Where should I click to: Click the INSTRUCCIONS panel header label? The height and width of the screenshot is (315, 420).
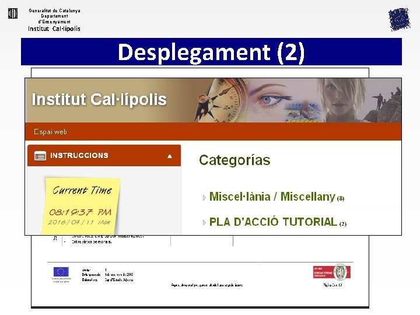[x=79, y=156]
